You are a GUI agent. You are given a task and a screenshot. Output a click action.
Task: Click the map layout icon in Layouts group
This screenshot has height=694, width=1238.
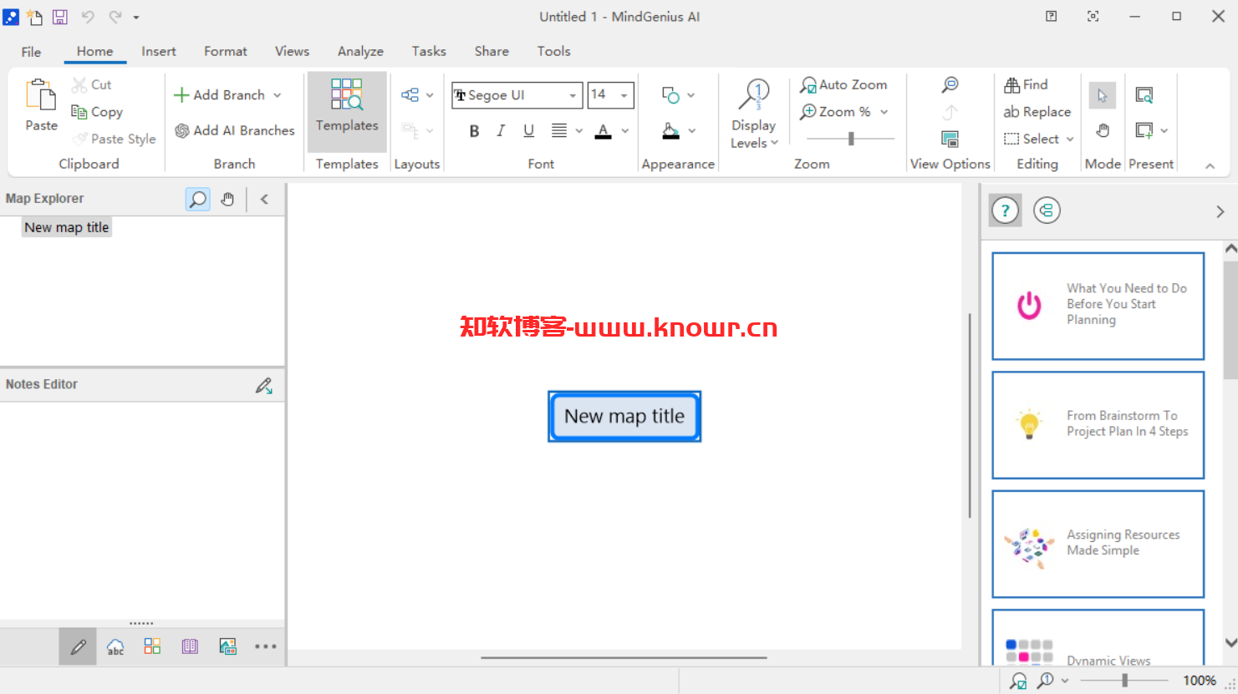(410, 95)
